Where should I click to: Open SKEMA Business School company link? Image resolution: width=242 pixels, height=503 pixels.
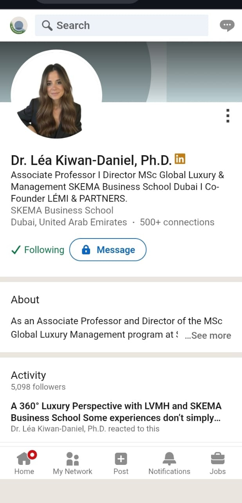pos(62,210)
